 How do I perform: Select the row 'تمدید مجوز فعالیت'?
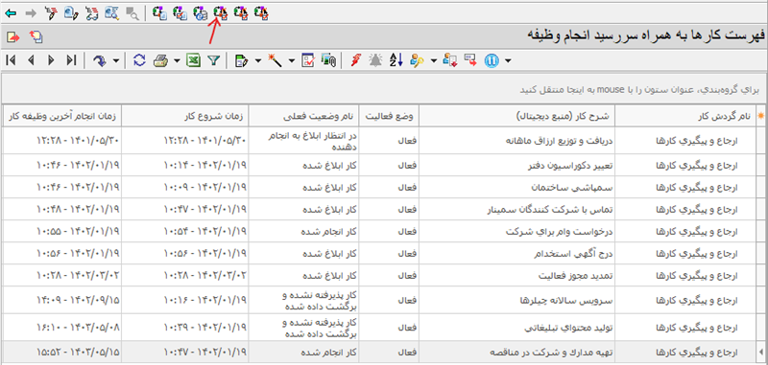383,276
